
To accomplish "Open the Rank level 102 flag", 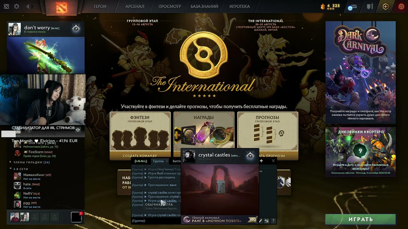I will (253, 219).
